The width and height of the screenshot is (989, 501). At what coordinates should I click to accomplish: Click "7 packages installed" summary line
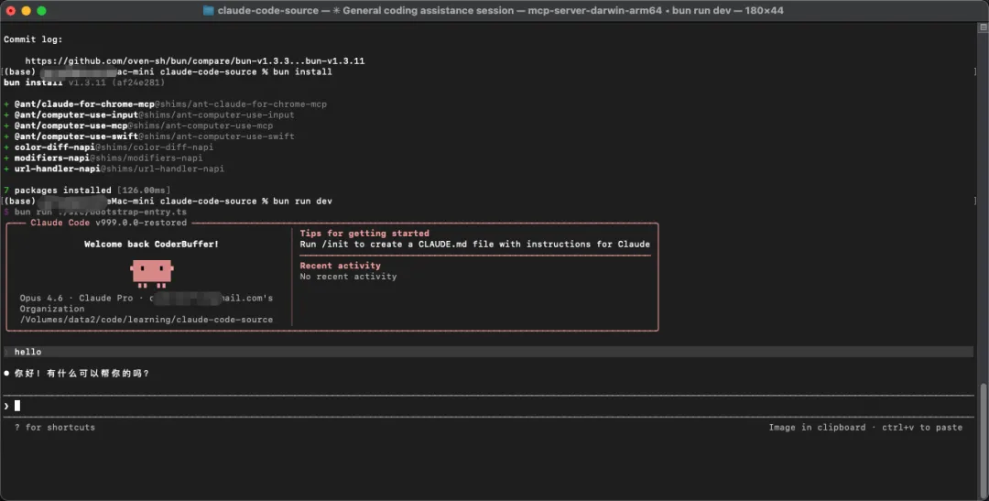tap(87, 190)
